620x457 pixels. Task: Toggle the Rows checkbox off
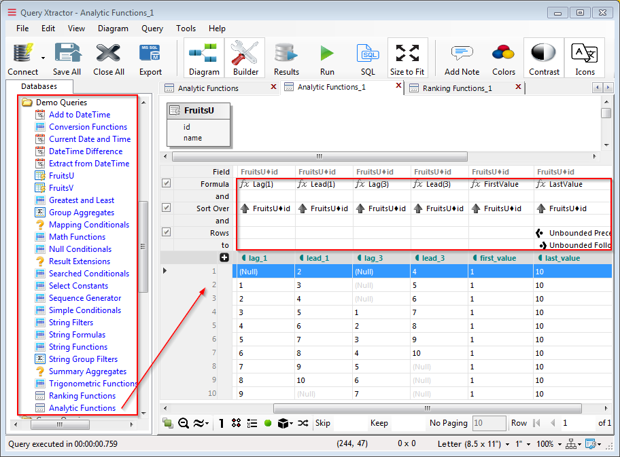[165, 232]
